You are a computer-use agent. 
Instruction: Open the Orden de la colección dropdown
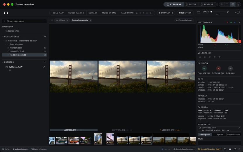pos(184,149)
